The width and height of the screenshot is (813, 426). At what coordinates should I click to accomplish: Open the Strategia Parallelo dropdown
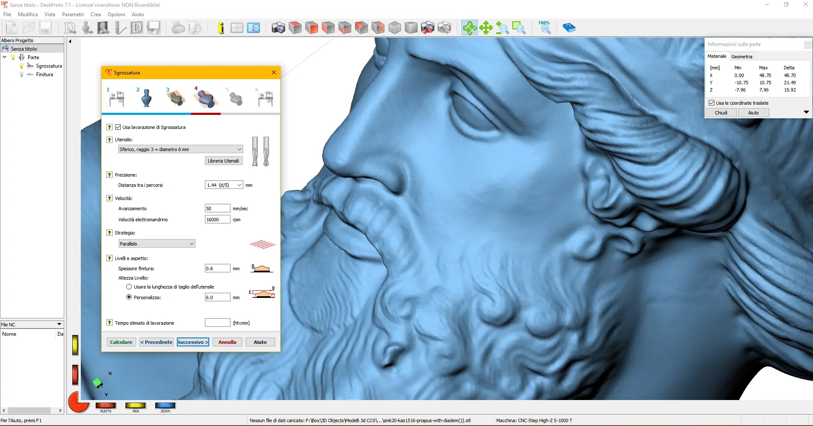click(x=157, y=244)
